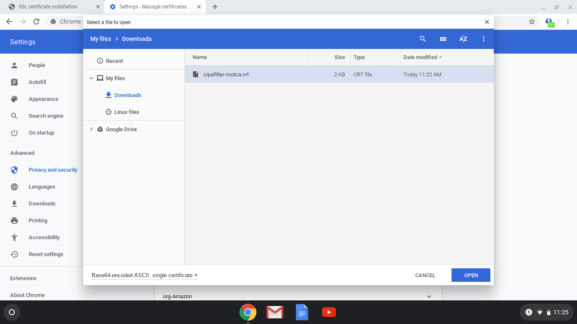
Task: Open Gmail from the shelf
Action: click(x=275, y=312)
